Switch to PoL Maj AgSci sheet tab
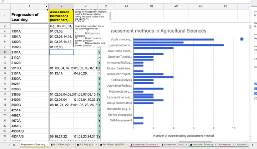Image resolution: width=257 pixels, height=149 pixels. (87, 145)
